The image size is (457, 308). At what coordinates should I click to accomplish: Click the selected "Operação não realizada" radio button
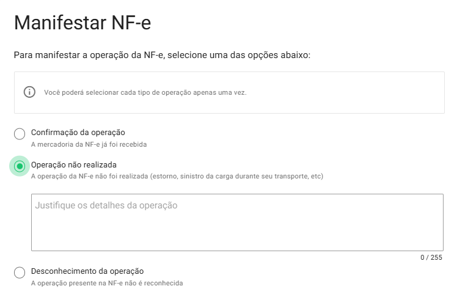click(20, 166)
